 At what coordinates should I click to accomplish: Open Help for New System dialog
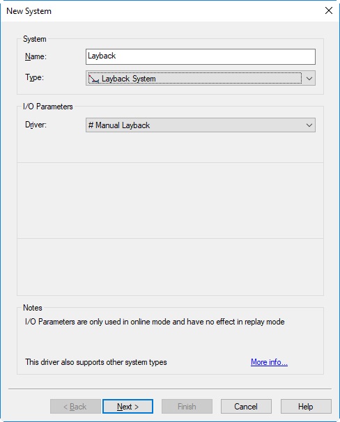(306, 407)
